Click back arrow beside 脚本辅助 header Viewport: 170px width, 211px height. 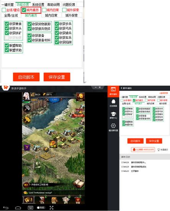coord(121,88)
